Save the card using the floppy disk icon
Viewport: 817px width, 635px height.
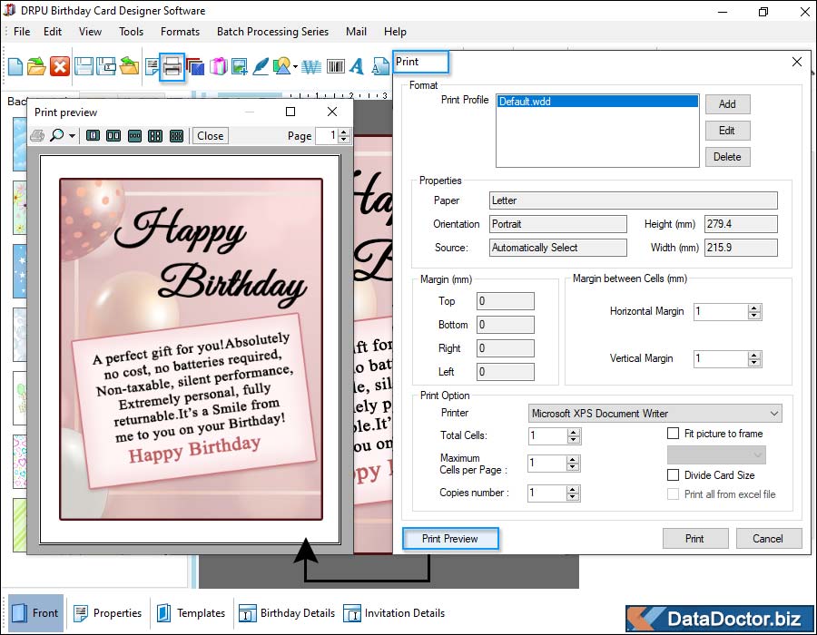coord(84,66)
